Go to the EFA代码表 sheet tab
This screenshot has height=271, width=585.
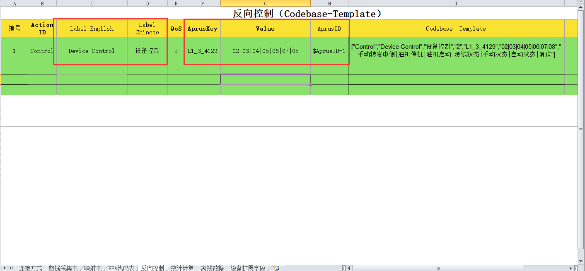click(121, 268)
